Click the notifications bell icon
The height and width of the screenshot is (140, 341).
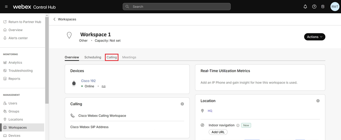click(x=306, y=7)
